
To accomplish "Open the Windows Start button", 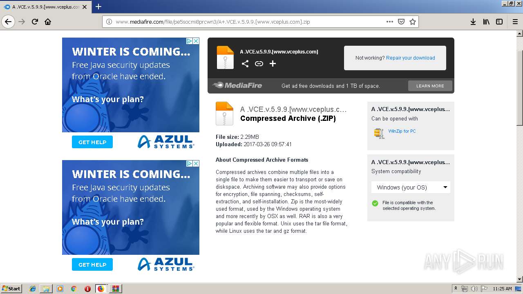I will coord(11,288).
